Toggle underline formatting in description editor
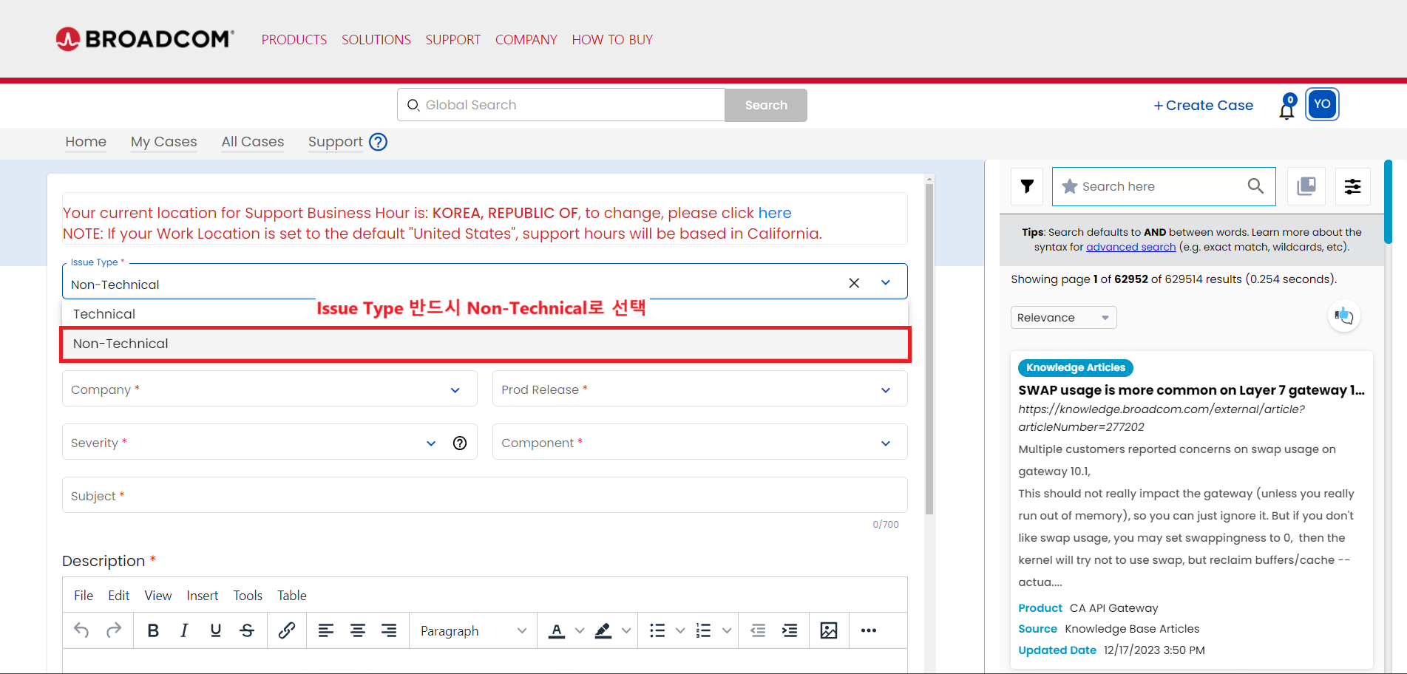 pyautogui.click(x=216, y=630)
